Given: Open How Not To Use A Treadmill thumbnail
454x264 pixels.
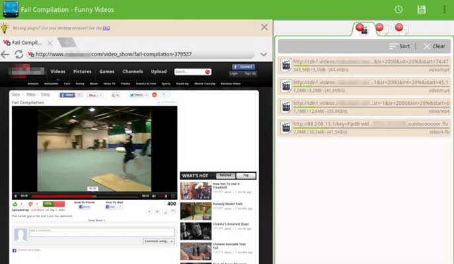Looking at the screenshot, I should pyautogui.click(x=196, y=191).
